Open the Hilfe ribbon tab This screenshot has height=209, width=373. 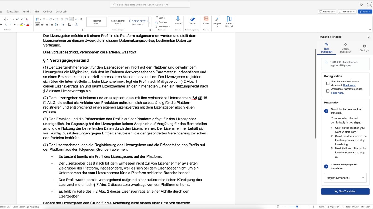click(37, 12)
